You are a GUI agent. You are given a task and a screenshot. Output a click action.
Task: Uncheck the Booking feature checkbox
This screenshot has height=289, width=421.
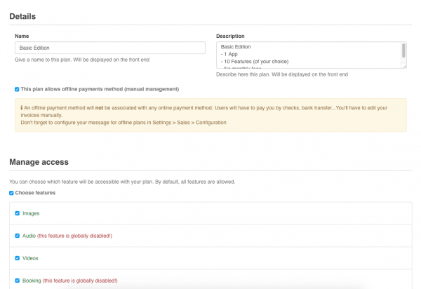tap(18, 281)
